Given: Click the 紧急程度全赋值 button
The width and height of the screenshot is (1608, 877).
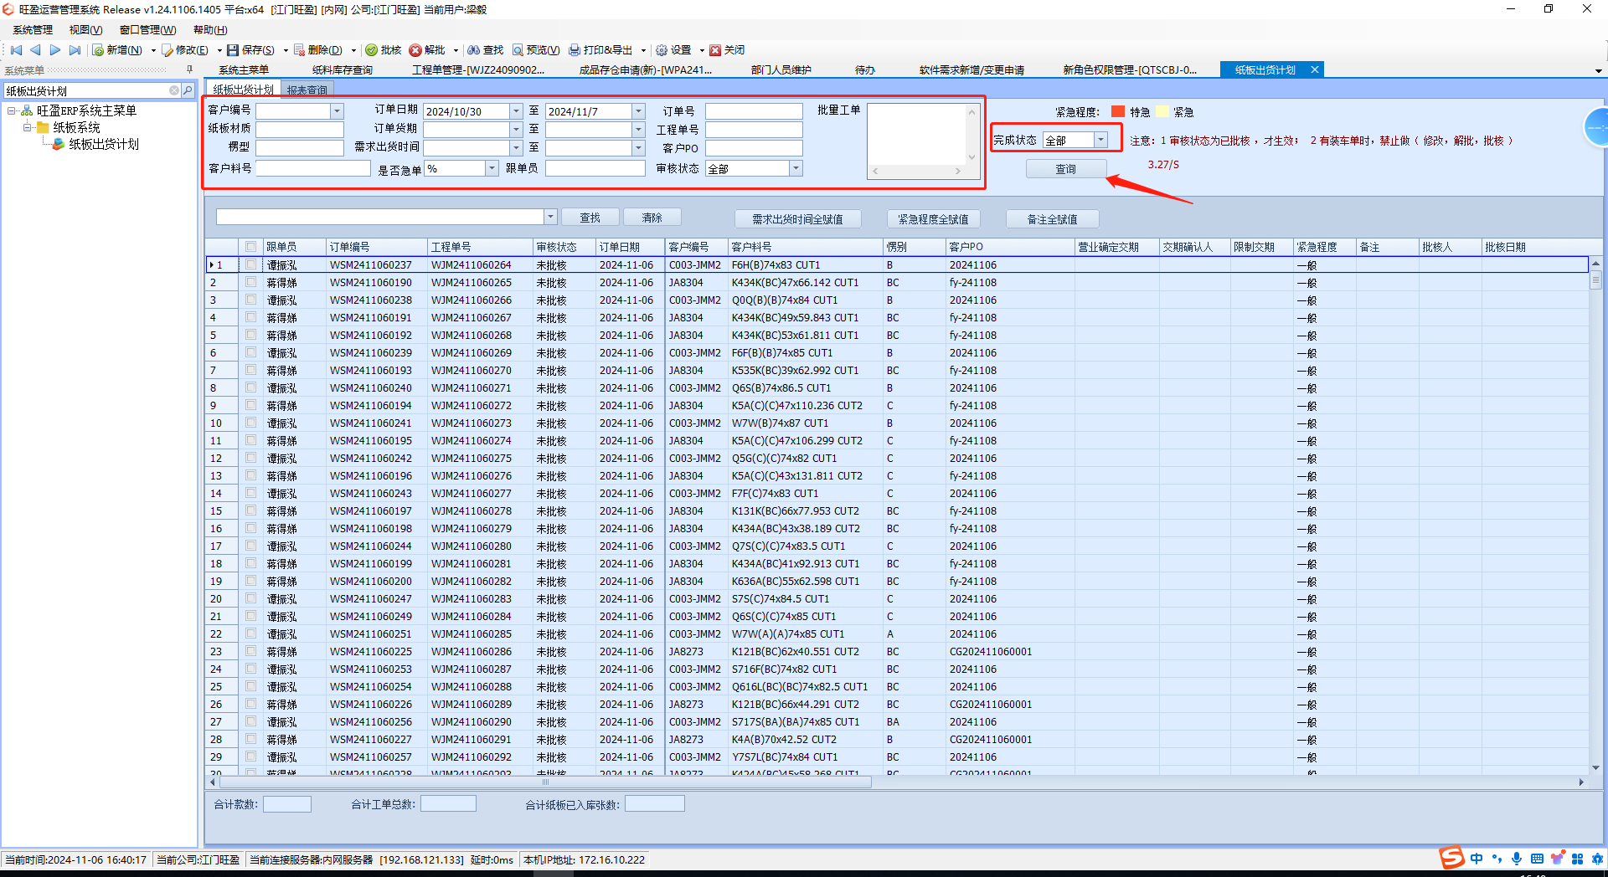Looking at the screenshot, I should click(934, 219).
